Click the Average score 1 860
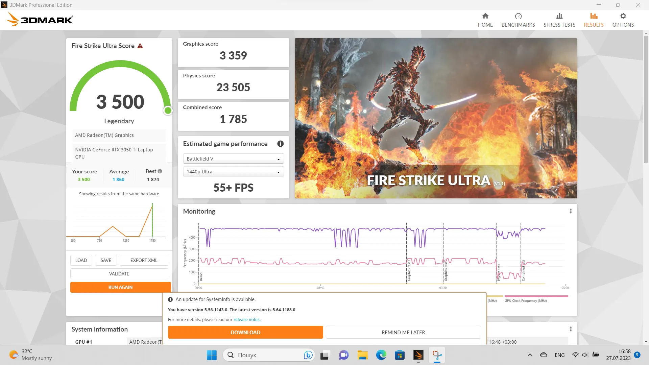 coord(118,179)
